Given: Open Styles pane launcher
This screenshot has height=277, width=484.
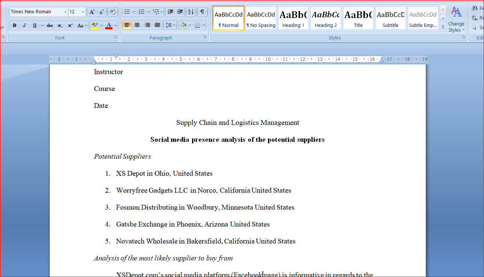Looking at the screenshot, I should pyautogui.click(x=464, y=37).
